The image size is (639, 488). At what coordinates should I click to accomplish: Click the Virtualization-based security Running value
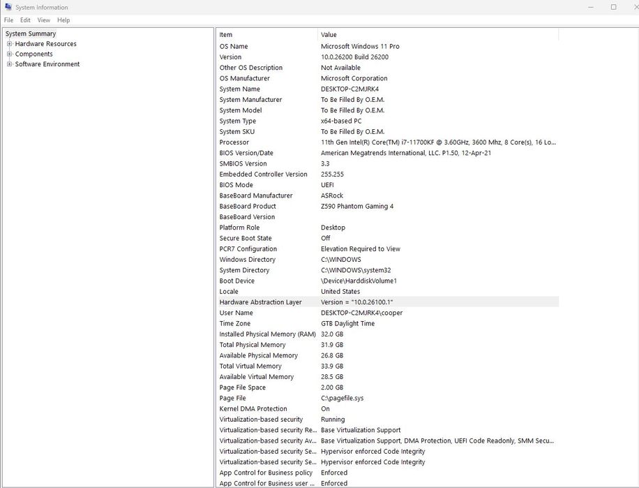pos(333,419)
